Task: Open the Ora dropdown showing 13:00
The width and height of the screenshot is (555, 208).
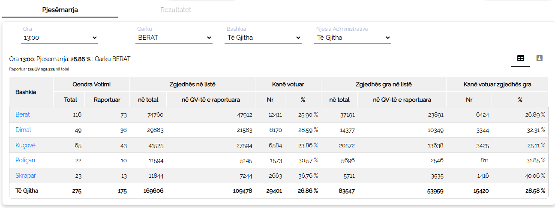Action: [60, 38]
